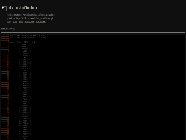This screenshot has width=186, height=140.
Task: Click the DATA_ENDYEAR = 2018 code line
Action: [x=28, y=38]
